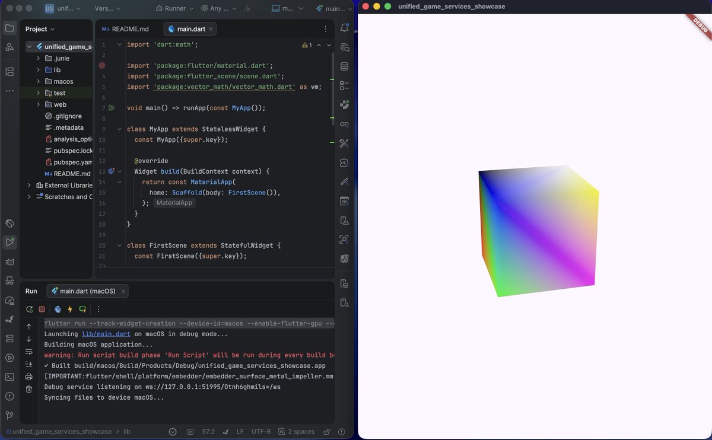Viewport: 712px width, 440px height.
Task: Expand the lib folder
Action: [39, 70]
